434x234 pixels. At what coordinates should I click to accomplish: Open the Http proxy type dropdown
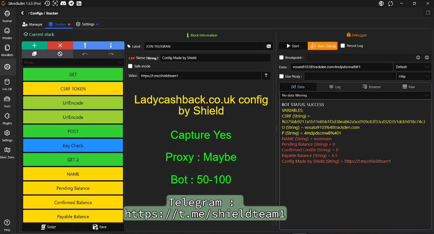[x=414, y=77]
